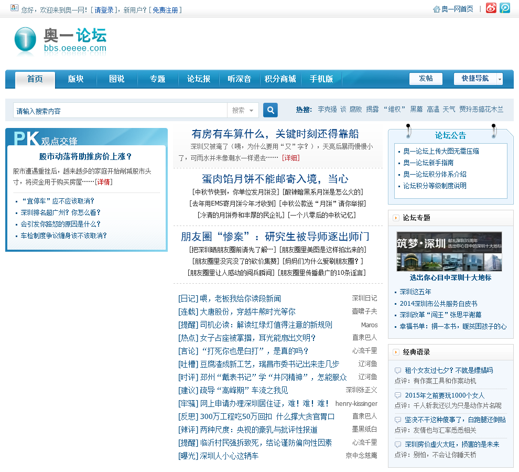Click the 请登录 link

[104, 10]
